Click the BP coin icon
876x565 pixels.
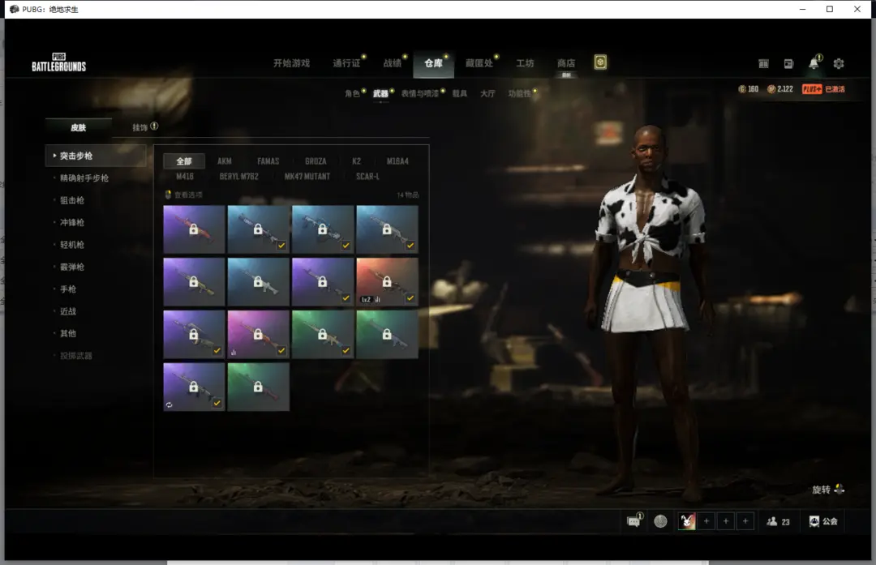771,89
